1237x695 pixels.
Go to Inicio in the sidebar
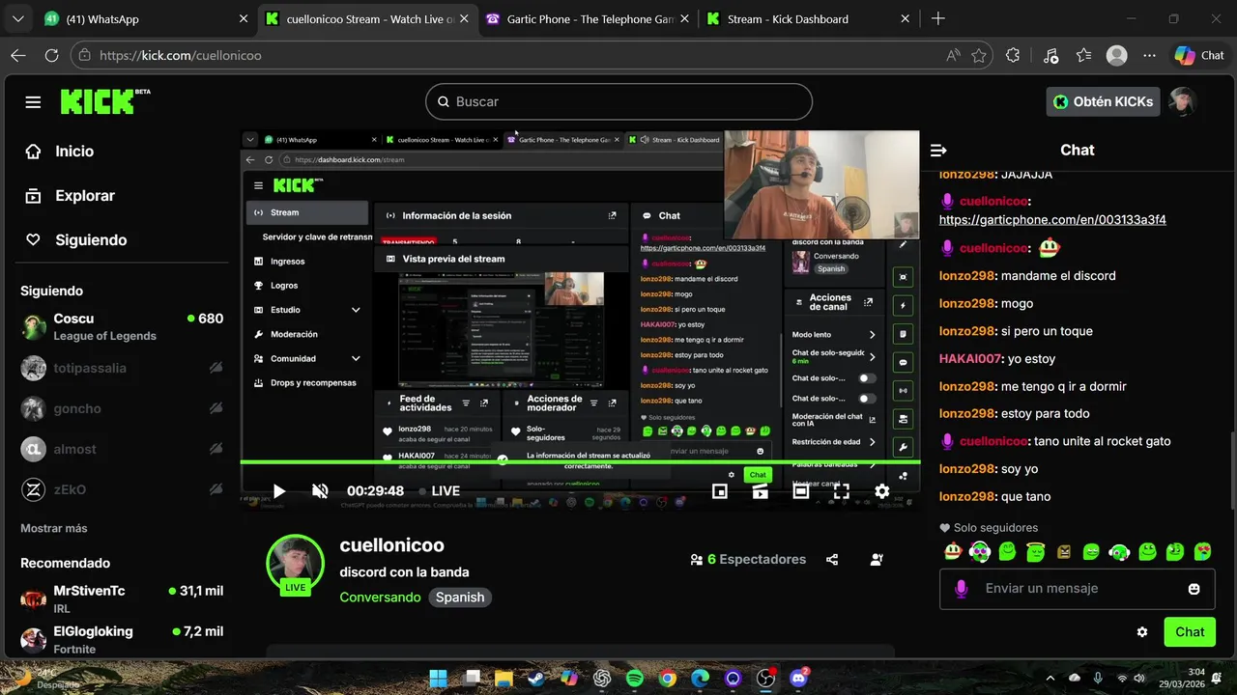(x=60, y=151)
